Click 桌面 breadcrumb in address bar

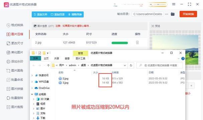(x=83, y=65)
